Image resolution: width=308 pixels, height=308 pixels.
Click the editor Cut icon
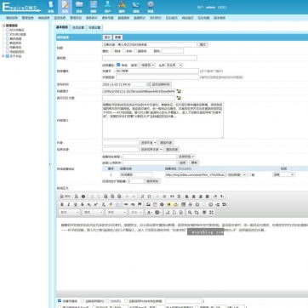[92, 197]
